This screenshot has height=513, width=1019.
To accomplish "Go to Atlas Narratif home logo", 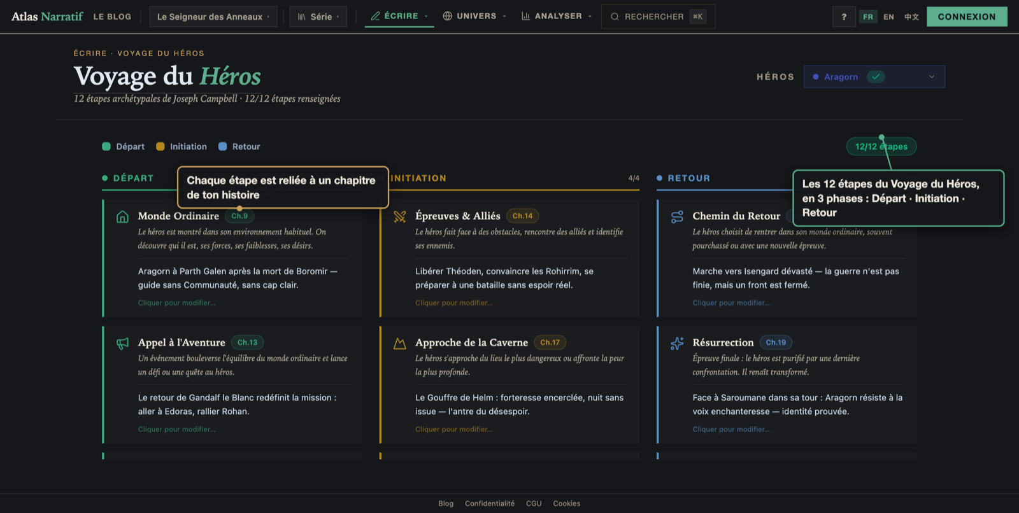I will (47, 17).
